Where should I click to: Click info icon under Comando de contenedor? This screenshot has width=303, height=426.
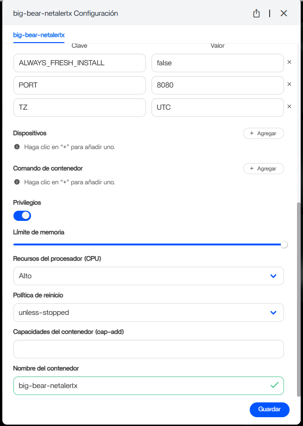(x=17, y=182)
